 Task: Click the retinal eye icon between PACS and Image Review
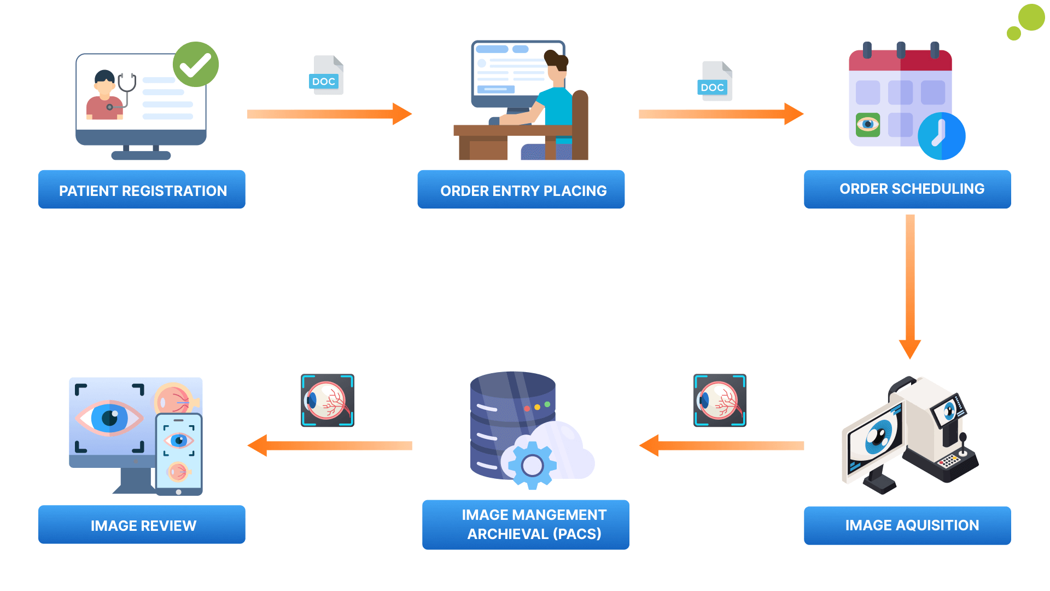(x=326, y=401)
